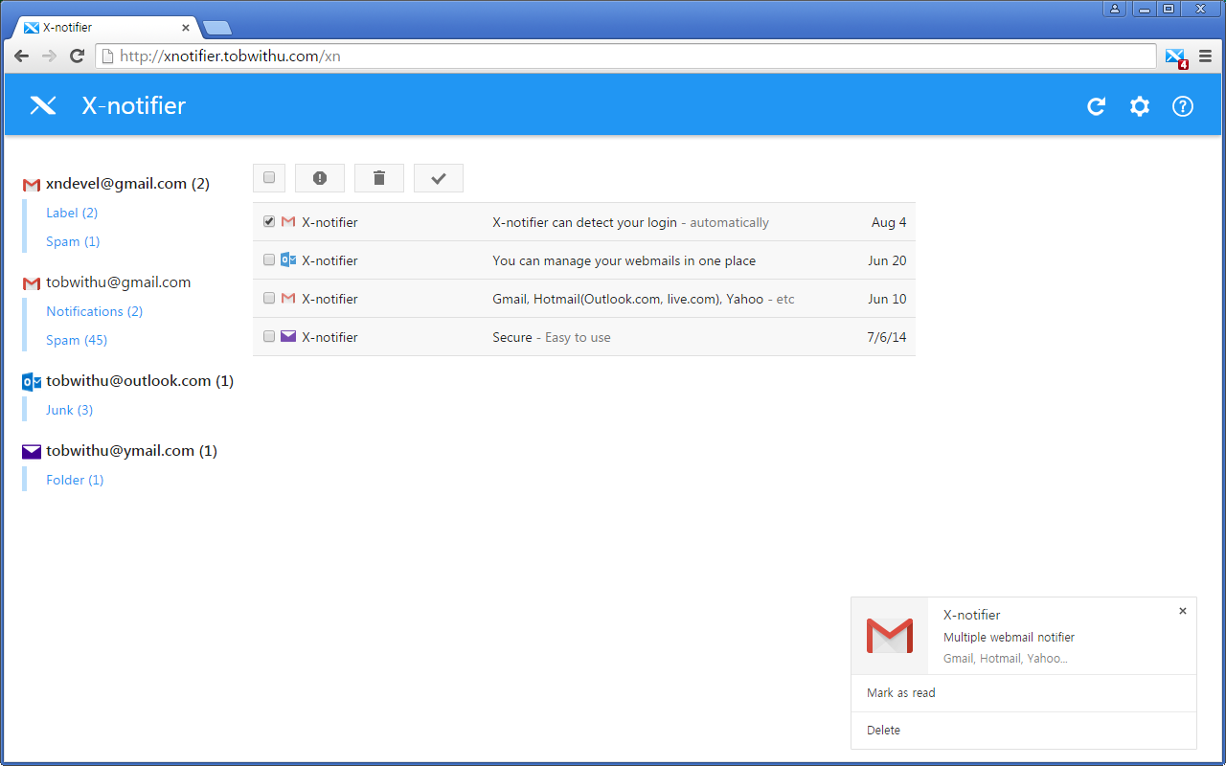This screenshot has width=1226, height=766.
Task: Click the X-notifier extension icon in browser toolbar
Action: click(1175, 56)
